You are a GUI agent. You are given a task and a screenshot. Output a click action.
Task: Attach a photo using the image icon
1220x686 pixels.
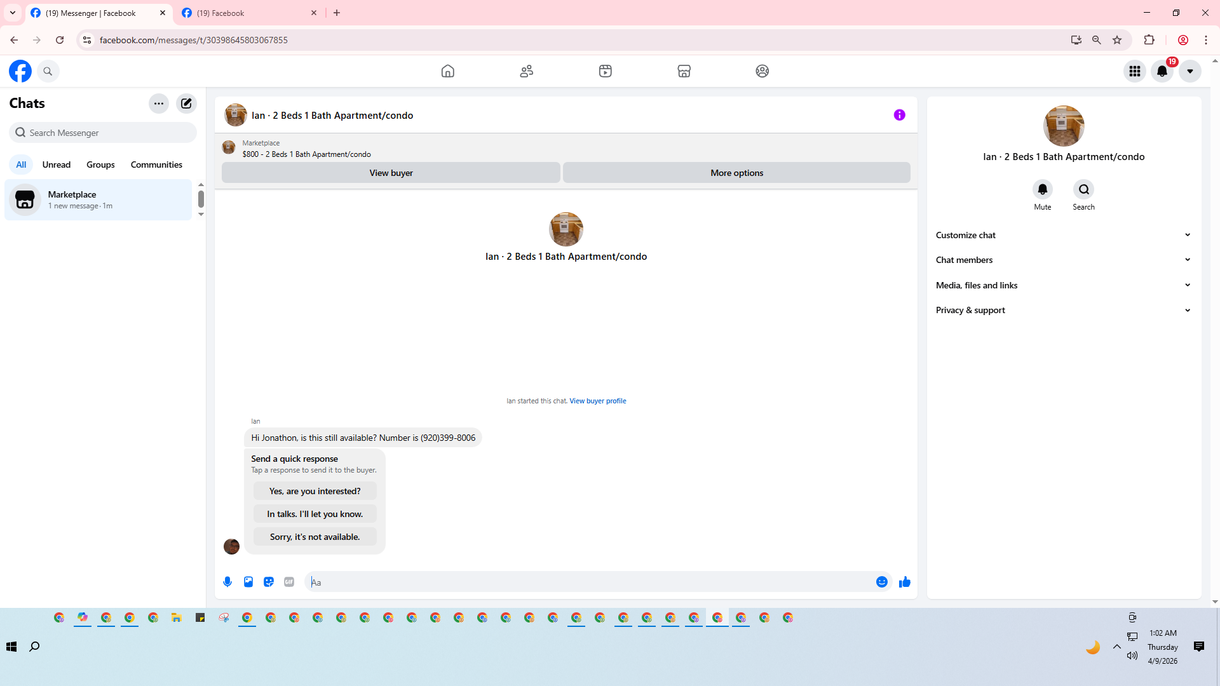(x=248, y=582)
